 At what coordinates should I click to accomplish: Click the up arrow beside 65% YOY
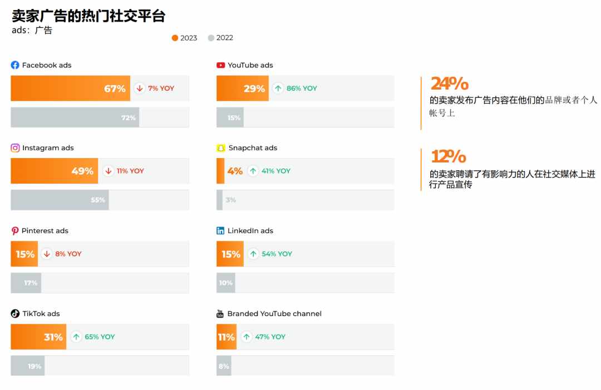click(x=76, y=337)
